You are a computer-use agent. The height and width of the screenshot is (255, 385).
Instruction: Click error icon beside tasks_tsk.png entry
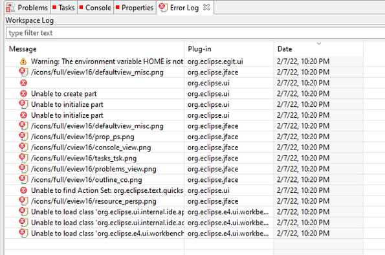coord(23,158)
